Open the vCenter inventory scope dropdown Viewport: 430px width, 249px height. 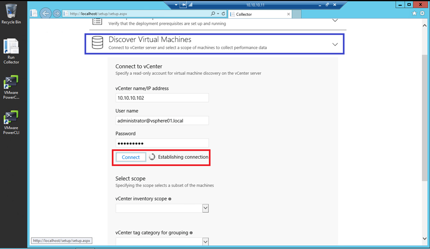click(x=205, y=208)
